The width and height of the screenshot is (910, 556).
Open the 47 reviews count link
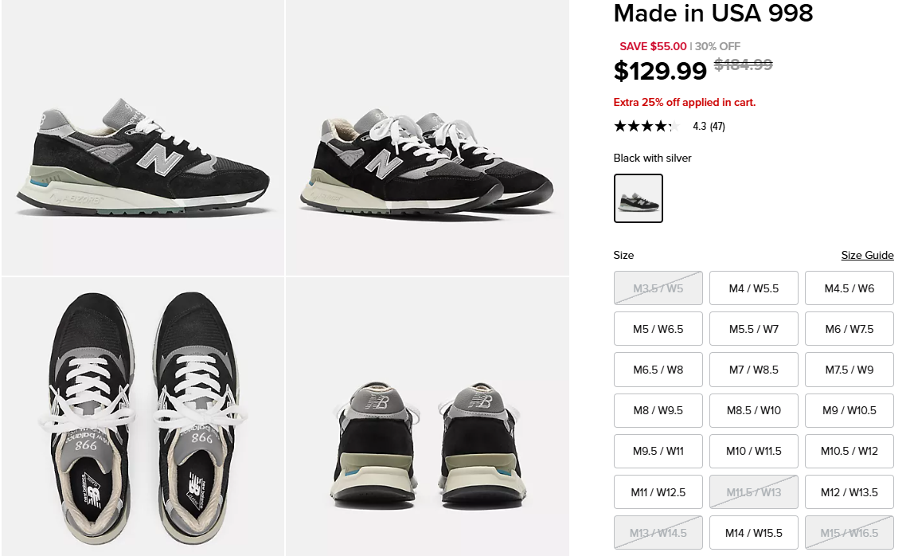717,126
